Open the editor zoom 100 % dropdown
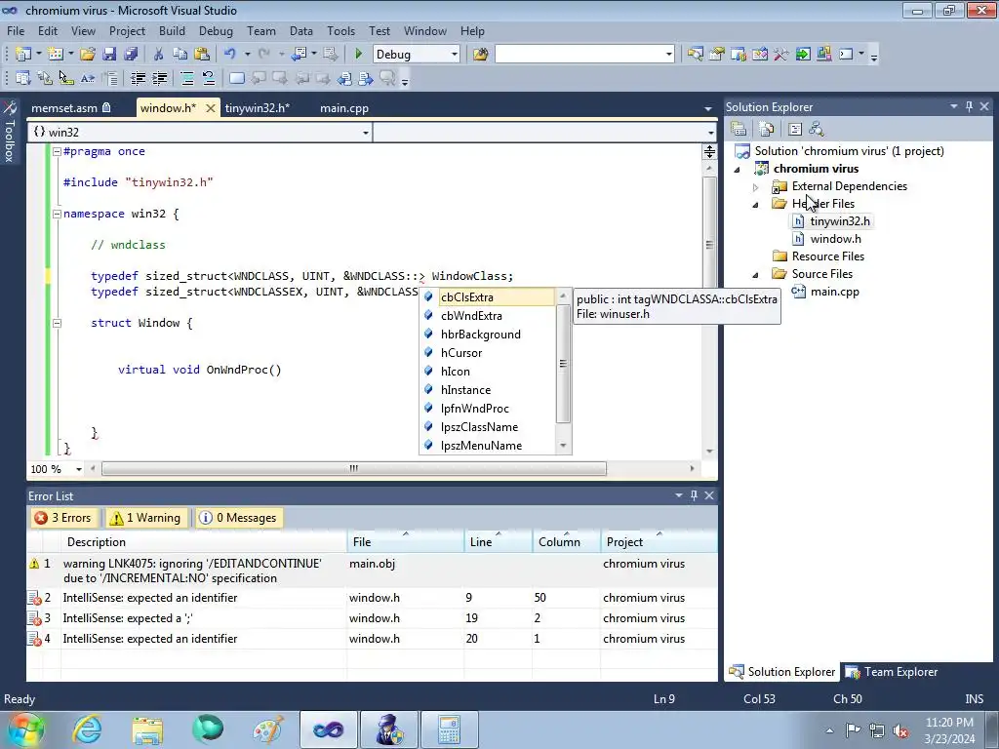This screenshot has width=999, height=749. pos(79,469)
